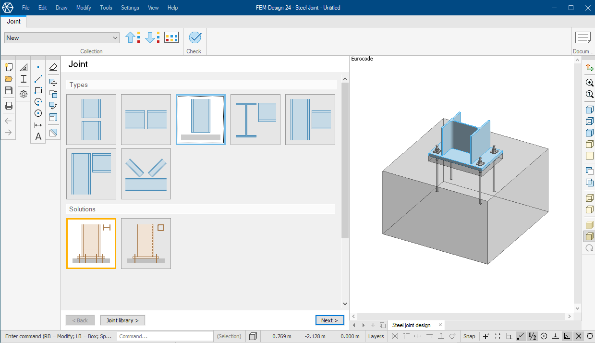
Task: Open the View menu
Action: pyautogui.click(x=153, y=8)
